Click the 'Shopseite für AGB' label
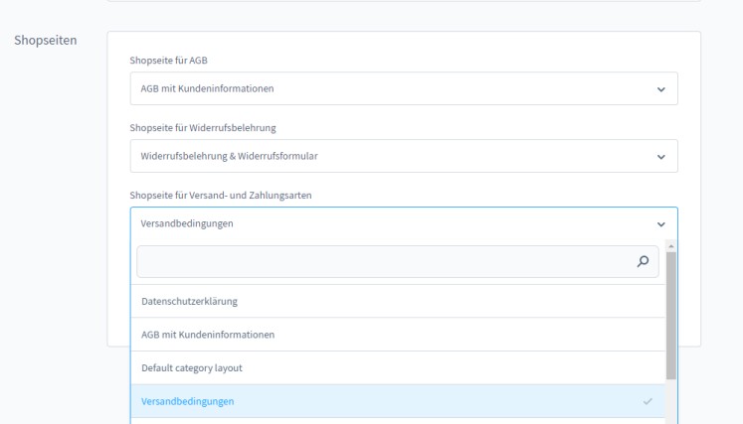743x424 pixels. [167, 60]
